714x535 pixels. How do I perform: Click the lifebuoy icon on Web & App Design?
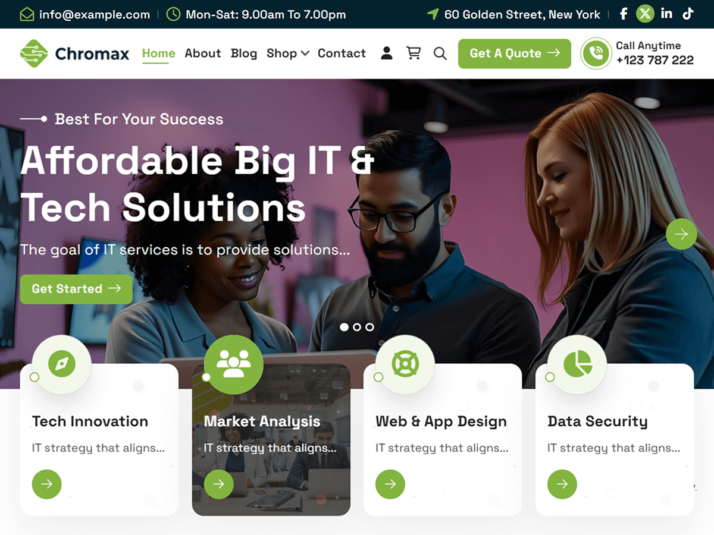coord(405,364)
